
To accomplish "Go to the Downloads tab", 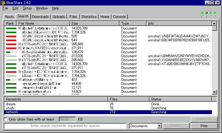I will pos(40,17).
